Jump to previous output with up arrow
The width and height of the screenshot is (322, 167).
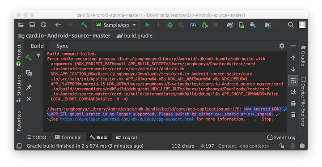(x=293, y=58)
